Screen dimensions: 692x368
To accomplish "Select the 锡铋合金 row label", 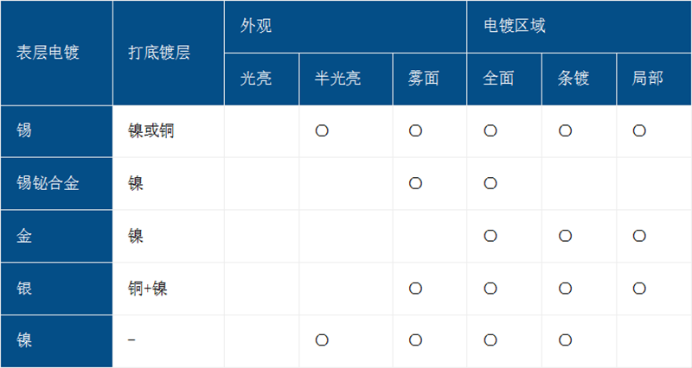I will [48, 183].
